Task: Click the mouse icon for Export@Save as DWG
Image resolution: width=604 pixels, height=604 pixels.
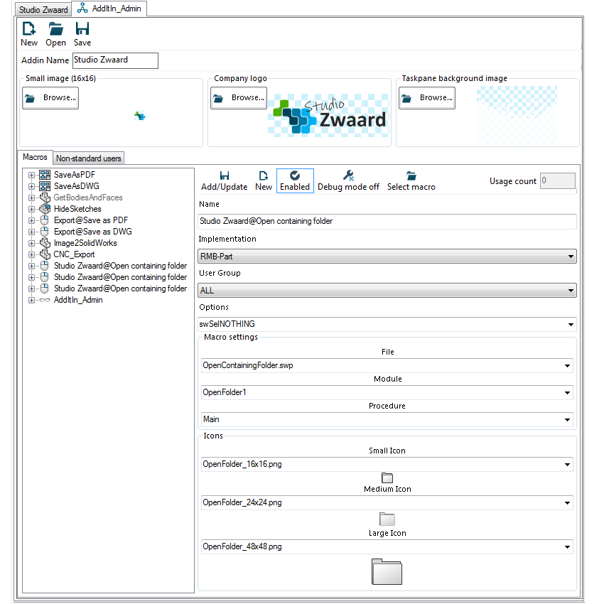Action: pyautogui.click(x=45, y=232)
